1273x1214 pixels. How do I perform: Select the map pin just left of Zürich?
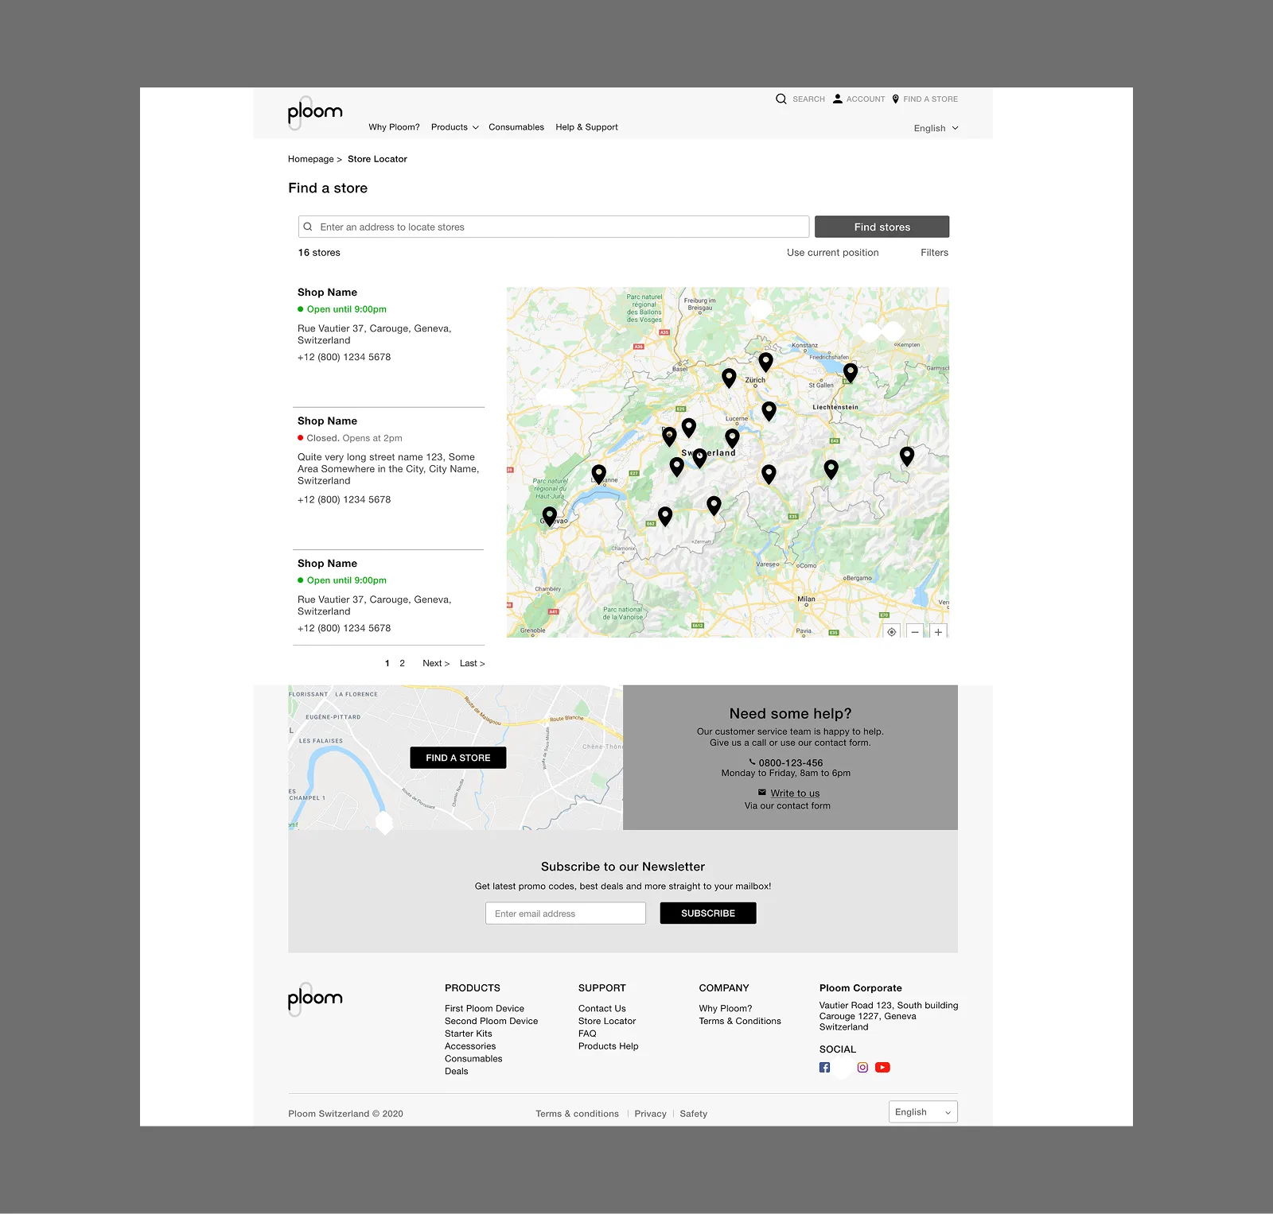pyautogui.click(x=729, y=378)
